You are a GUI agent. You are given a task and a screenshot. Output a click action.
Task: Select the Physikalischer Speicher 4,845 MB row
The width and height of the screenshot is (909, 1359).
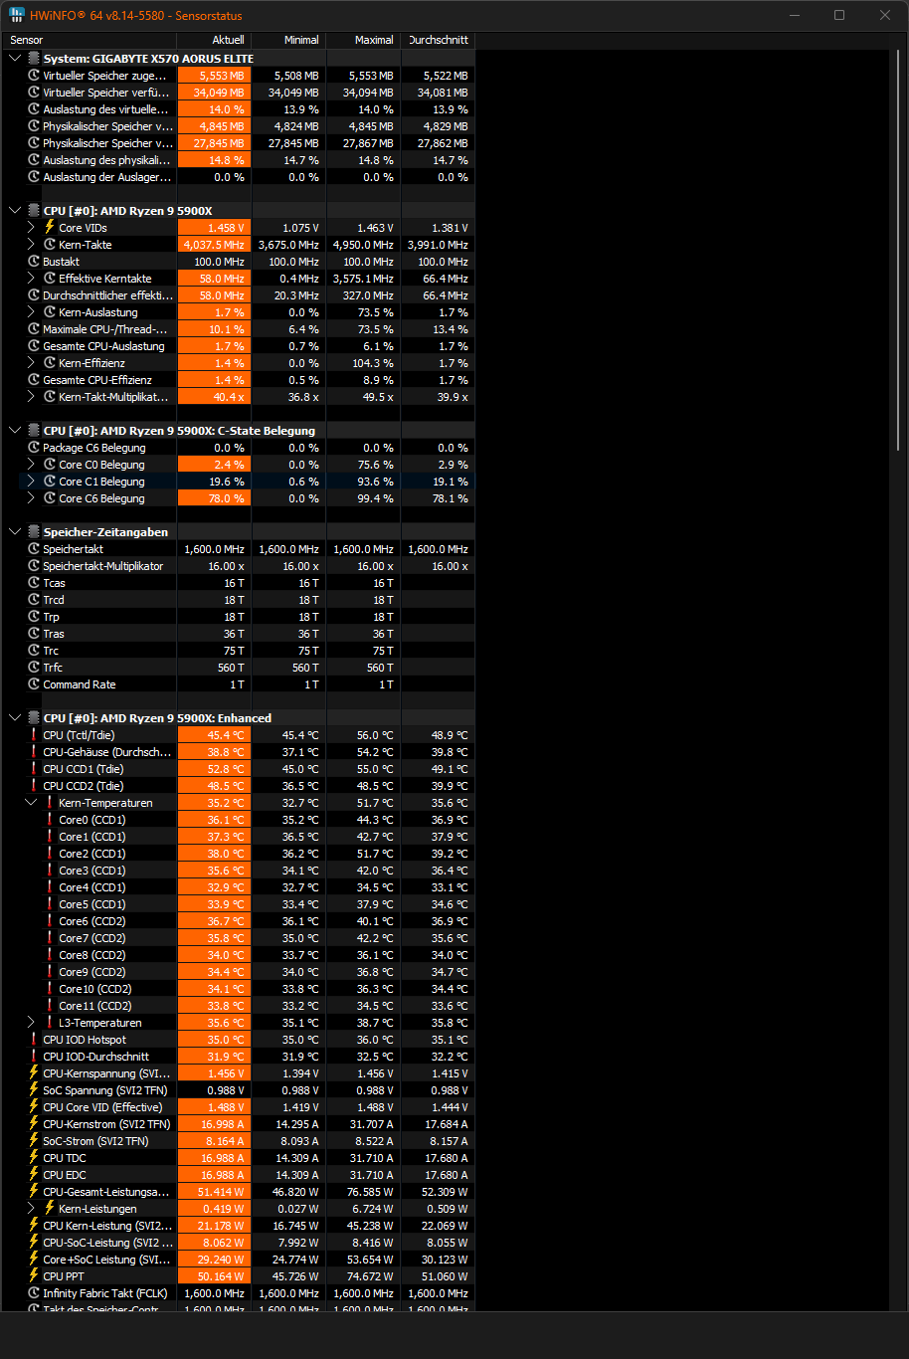[x=238, y=126]
